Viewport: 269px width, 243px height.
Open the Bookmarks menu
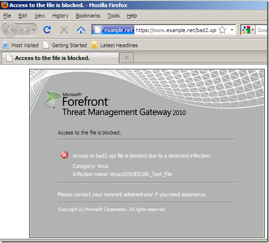[88, 16]
